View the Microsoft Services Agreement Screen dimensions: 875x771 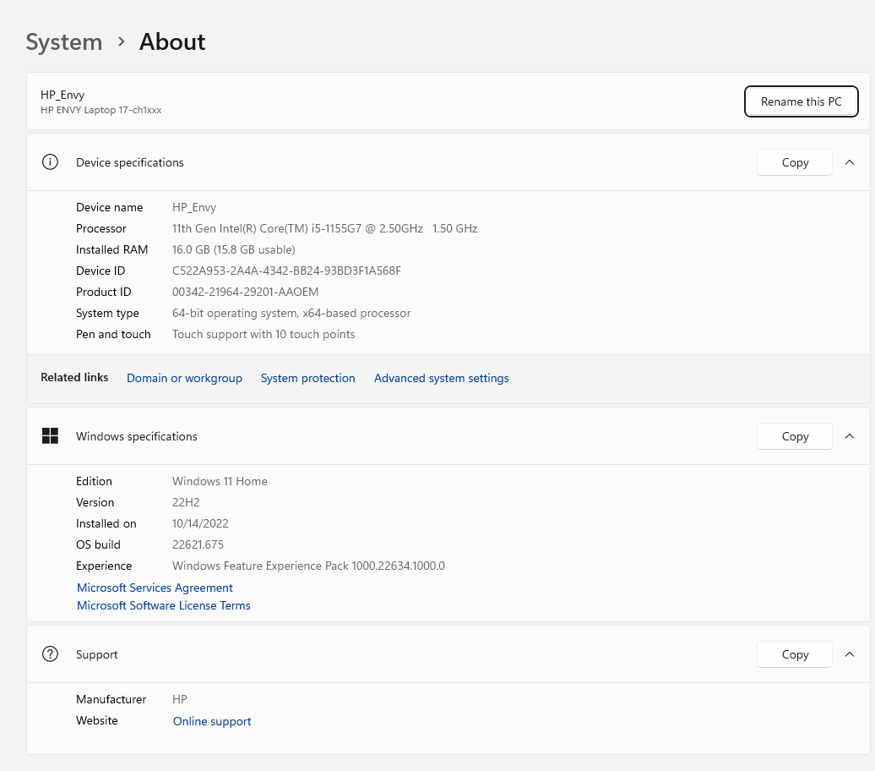(155, 588)
